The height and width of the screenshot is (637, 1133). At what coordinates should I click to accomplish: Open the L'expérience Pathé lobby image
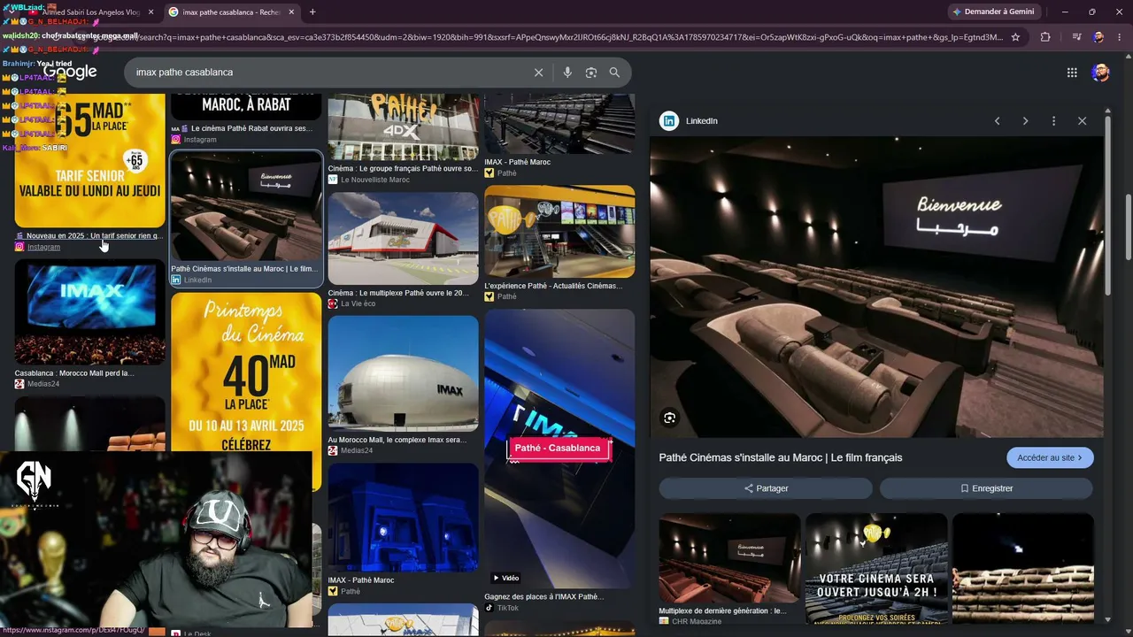click(x=559, y=232)
